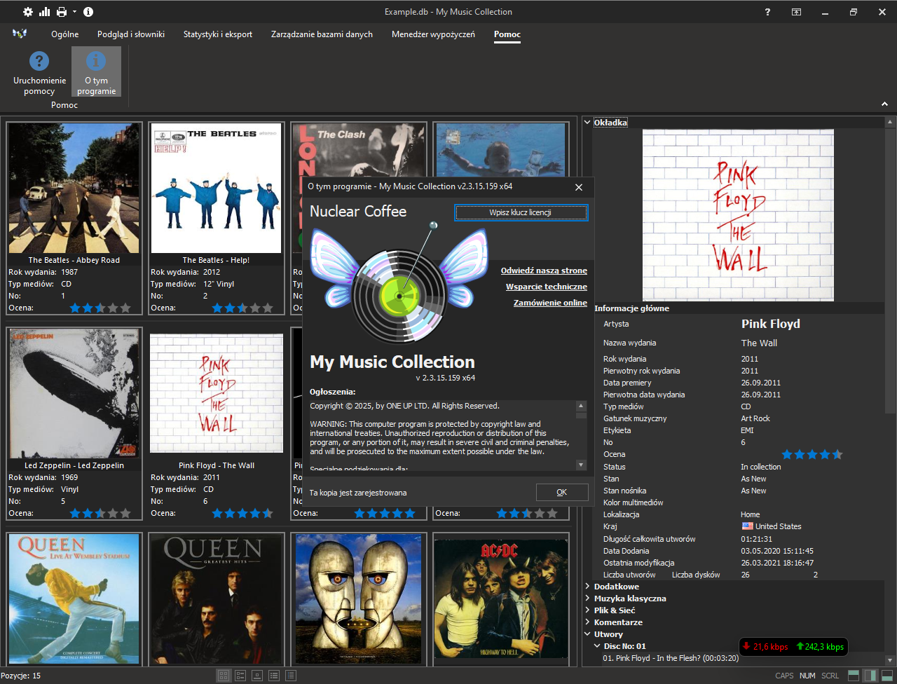
Task: Click the question mark help in title bar
Action: click(768, 12)
